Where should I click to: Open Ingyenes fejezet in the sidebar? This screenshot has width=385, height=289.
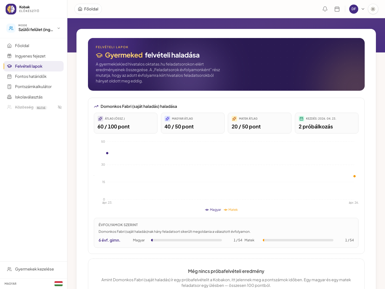click(x=33, y=56)
